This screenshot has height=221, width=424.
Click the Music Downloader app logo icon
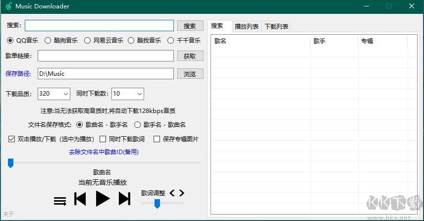click(x=8, y=6)
